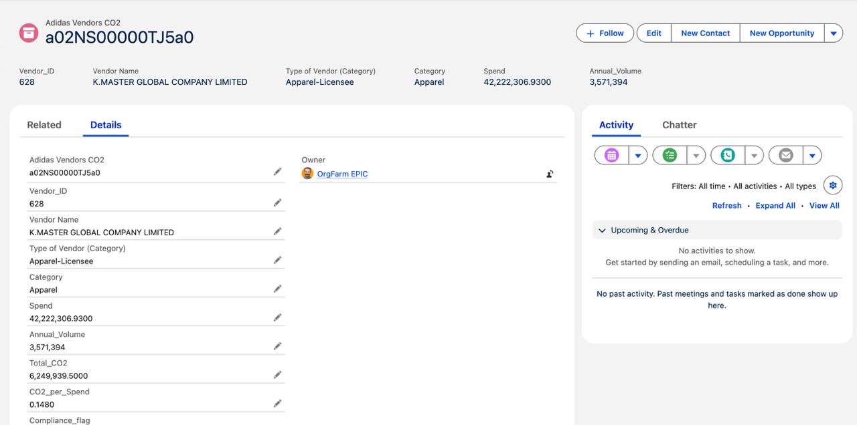This screenshot has width=857, height=425.
Task: Collapse the Upcoming & Overdue section
Action: pyautogui.click(x=602, y=231)
